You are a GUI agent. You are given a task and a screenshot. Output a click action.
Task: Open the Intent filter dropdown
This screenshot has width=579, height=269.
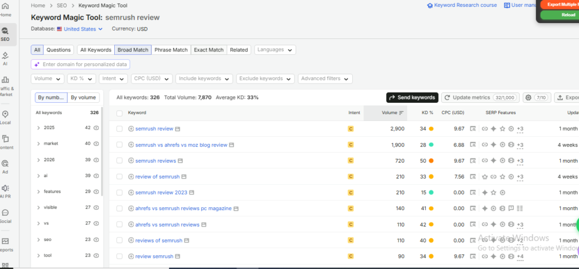(x=113, y=79)
